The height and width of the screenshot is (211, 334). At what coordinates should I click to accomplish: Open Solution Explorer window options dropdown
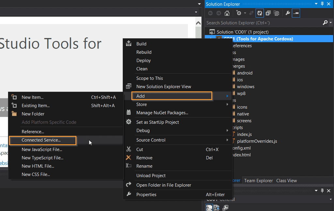click(x=316, y=4)
